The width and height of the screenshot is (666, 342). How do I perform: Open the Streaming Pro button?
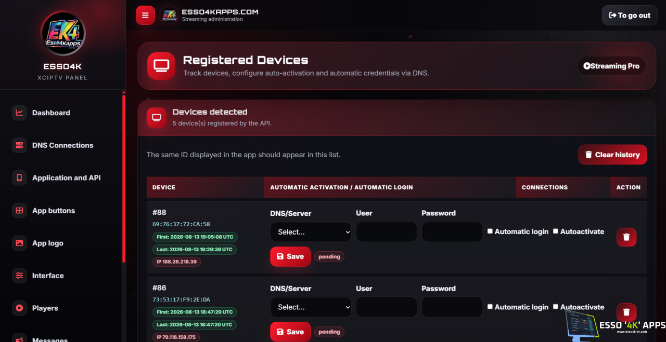[611, 66]
